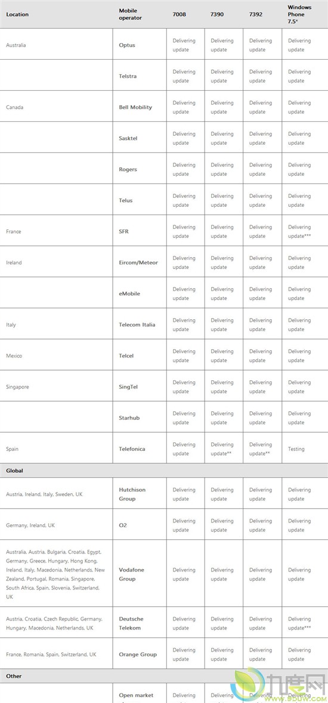Click the Mobile operator column header
The image size is (328, 703).
(x=130, y=14)
